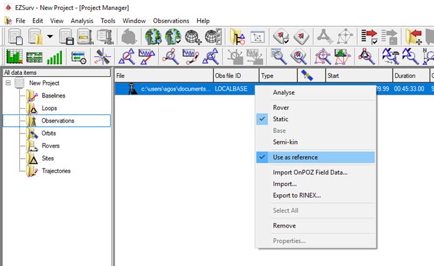Click the color globe with plus base-station icon
This screenshot has width=434, height=266.
[x=153, y=36]
